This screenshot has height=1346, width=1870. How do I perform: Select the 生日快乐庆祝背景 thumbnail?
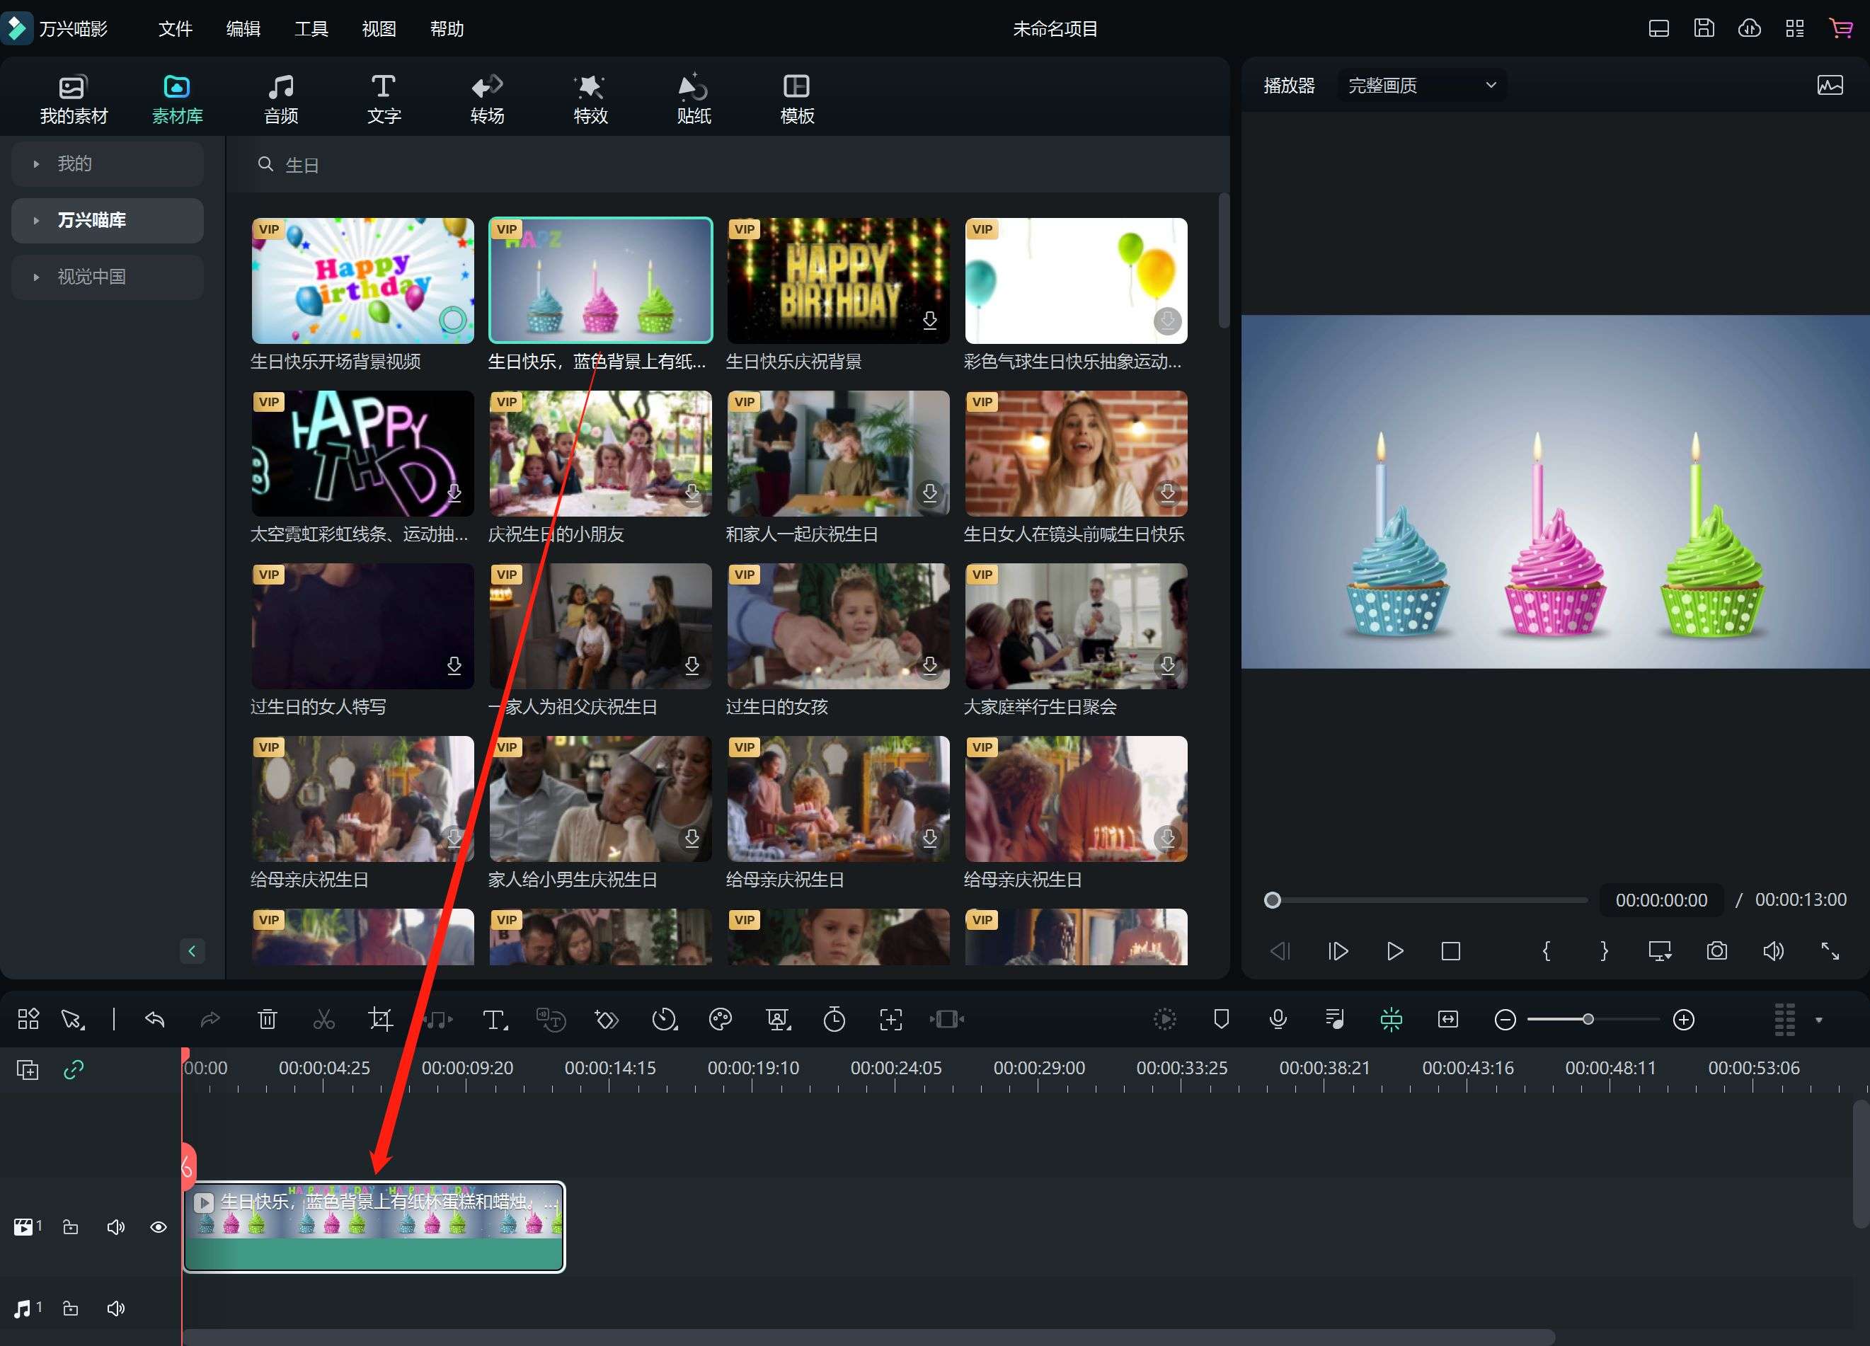[838, 280]
